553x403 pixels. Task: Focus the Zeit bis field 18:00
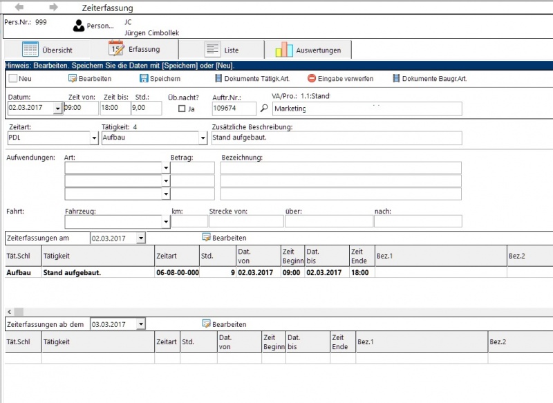115,108
